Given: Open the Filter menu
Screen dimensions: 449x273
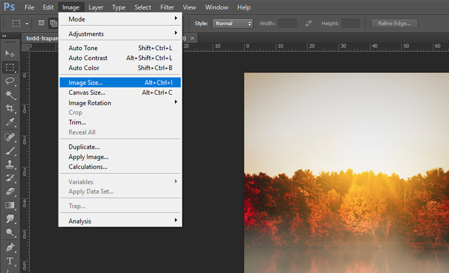Looking at the screenshot, I should click(167, 7).
